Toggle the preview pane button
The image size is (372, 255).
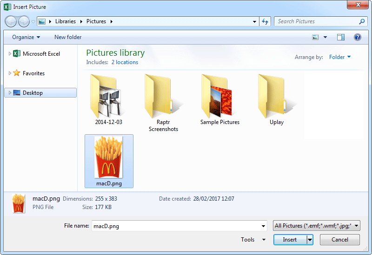tap(341, 37)
